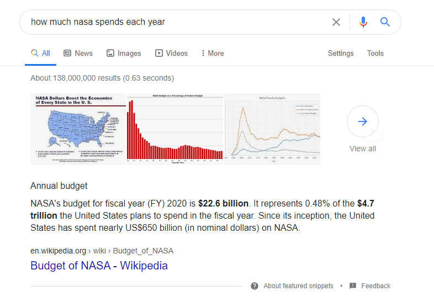Open the News results tab

pyautogui.click(x=78, y=54)
